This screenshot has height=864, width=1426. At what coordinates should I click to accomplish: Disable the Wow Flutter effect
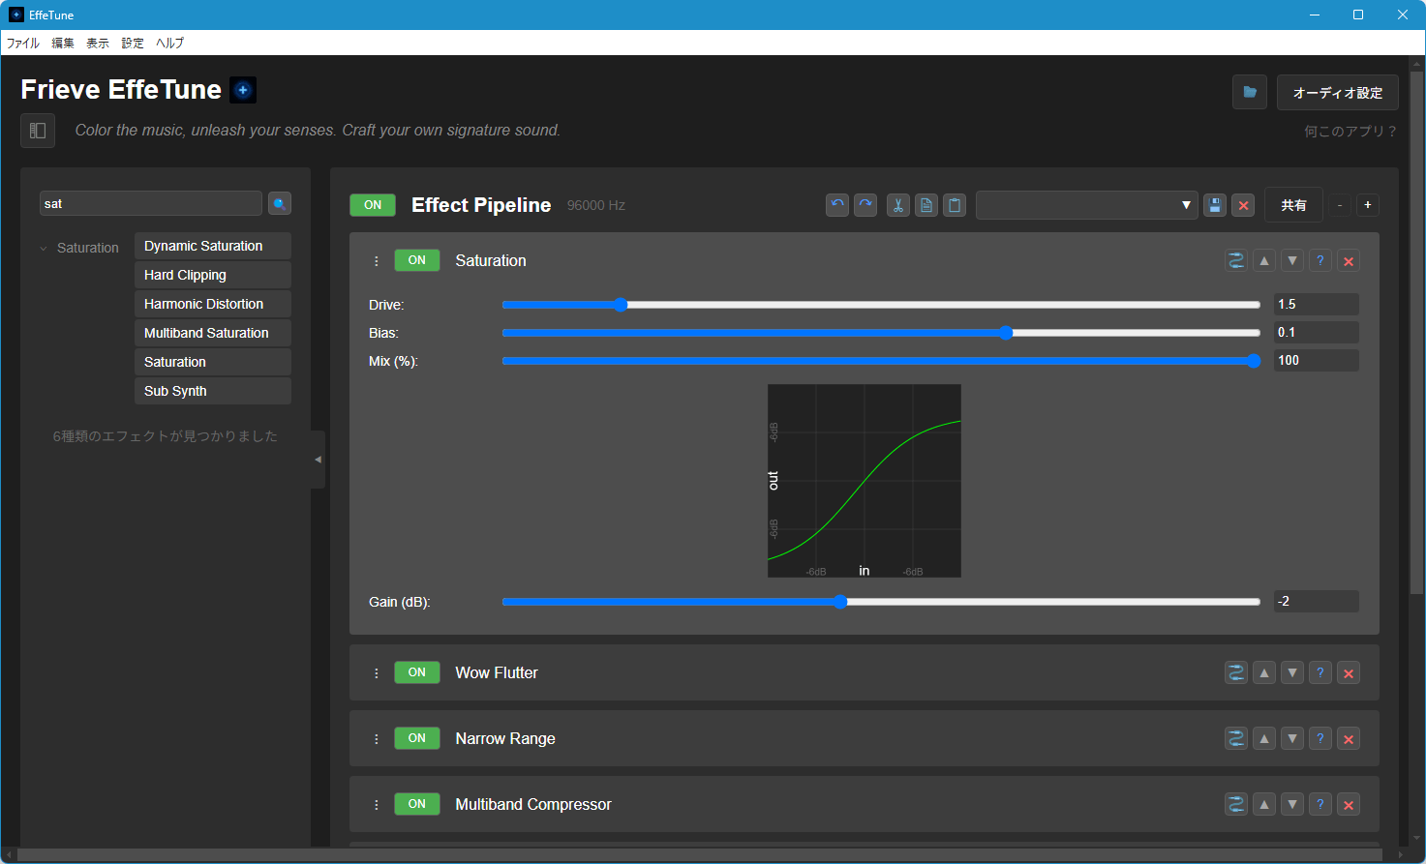[x=417, y=672]
